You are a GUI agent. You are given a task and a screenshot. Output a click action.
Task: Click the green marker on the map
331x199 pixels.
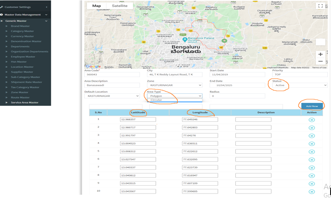coord(224,41)
